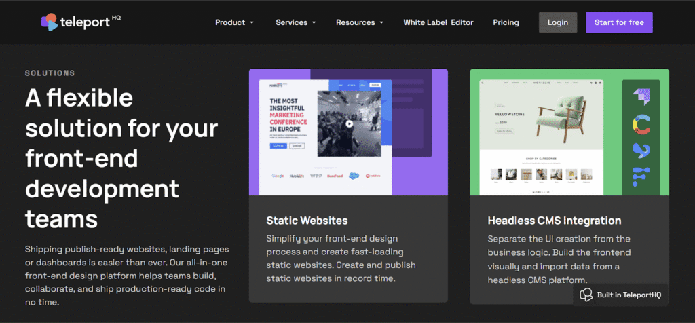Click the Google logo in website preview
The width and height of the screenshot is (695, 323).
(278, 176)
